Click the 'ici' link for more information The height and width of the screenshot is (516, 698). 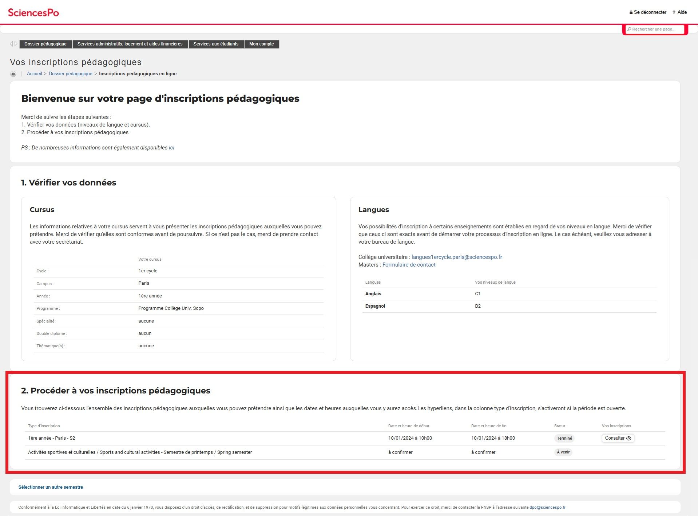pos(171,147)
